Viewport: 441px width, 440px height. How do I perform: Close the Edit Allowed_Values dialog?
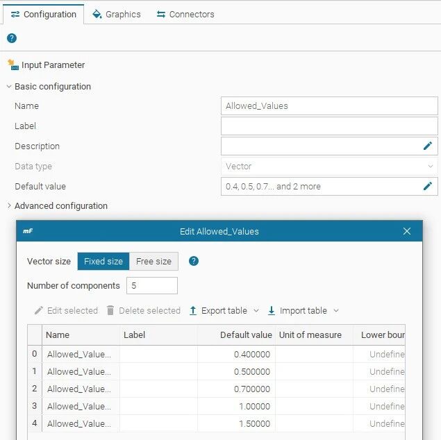(x=407, y=231)
